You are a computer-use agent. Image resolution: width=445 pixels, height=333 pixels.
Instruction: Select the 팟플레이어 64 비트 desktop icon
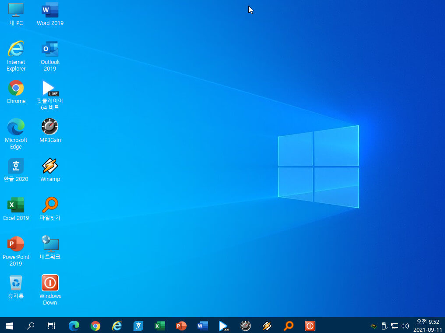pos(50,95)
